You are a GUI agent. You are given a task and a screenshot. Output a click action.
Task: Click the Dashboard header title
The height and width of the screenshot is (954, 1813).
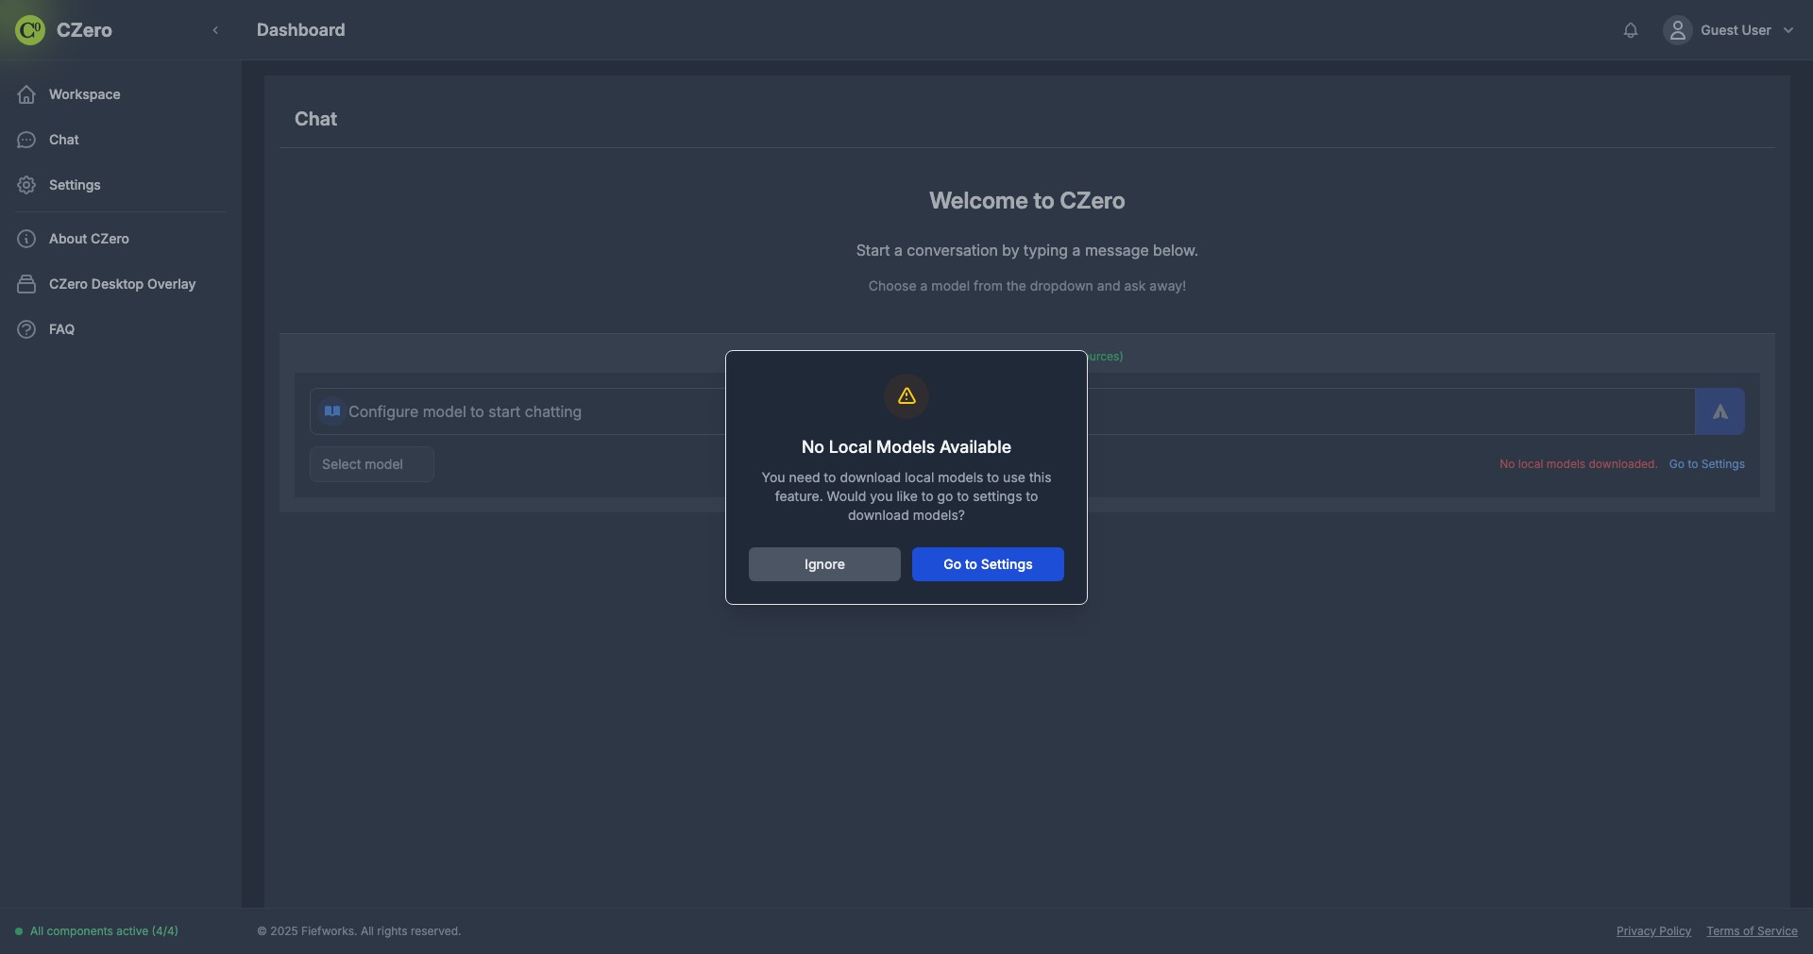[300, 30]
